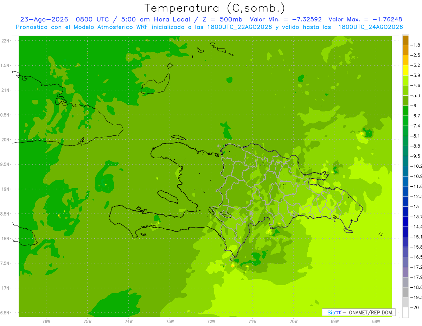422x326 pixels.
Task: Click the 71W longitude label
Action: 252,321
